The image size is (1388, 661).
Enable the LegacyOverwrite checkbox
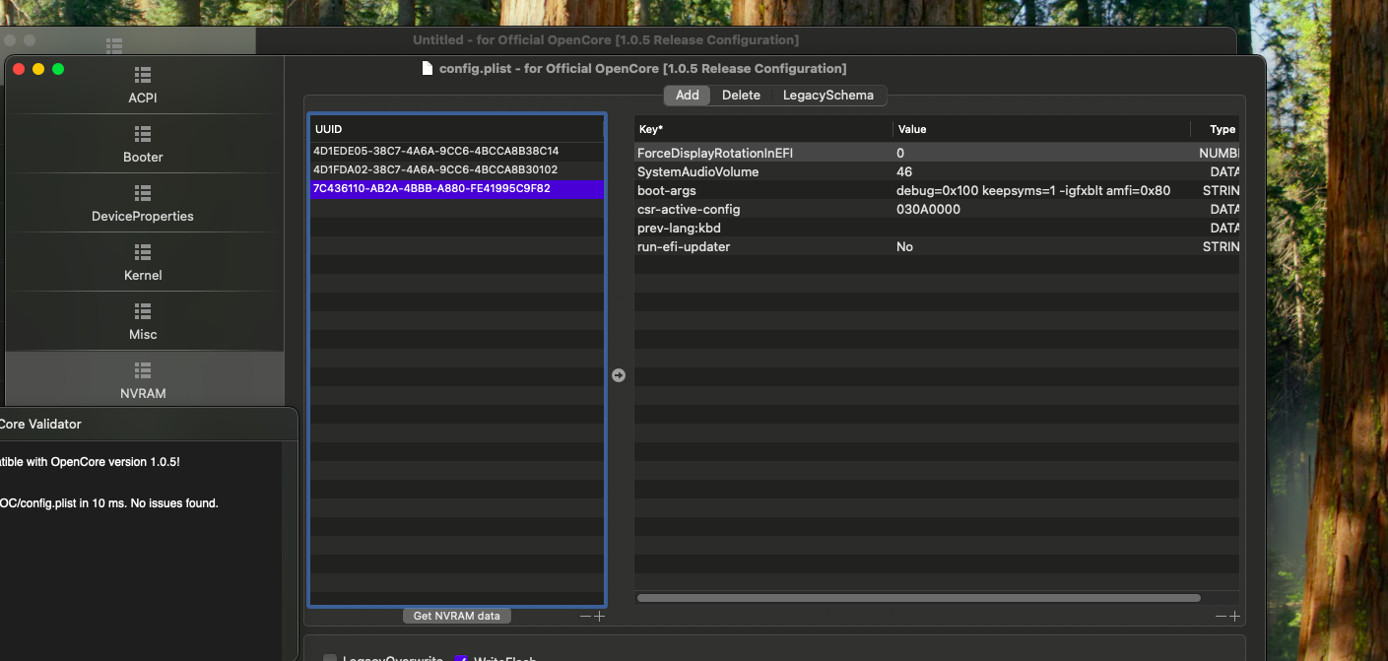(330, 658)
